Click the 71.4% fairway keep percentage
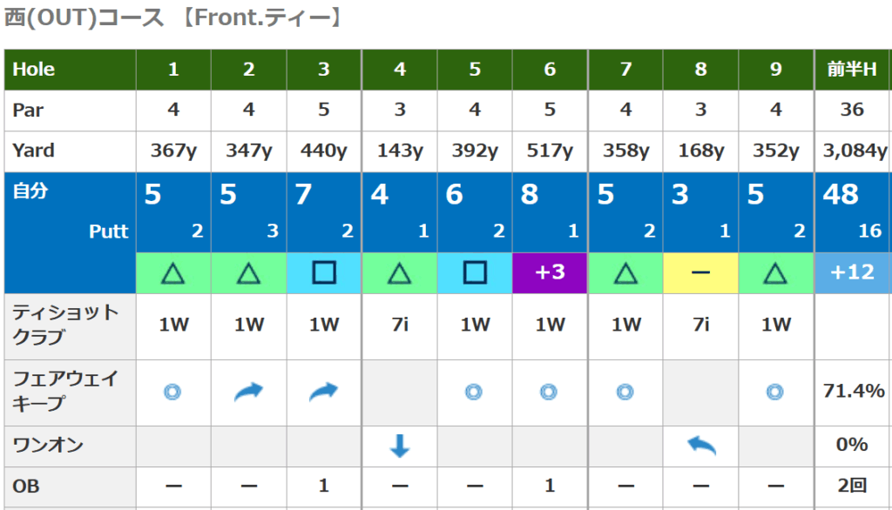The image size is (892, 510). tap(854, 391)
